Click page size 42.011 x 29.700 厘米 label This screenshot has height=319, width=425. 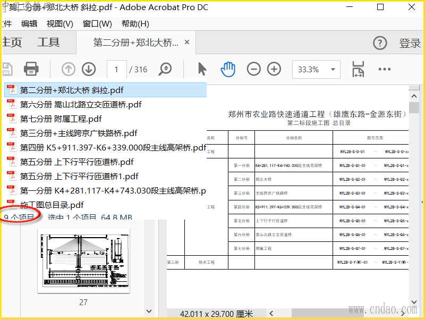point(216,314)
